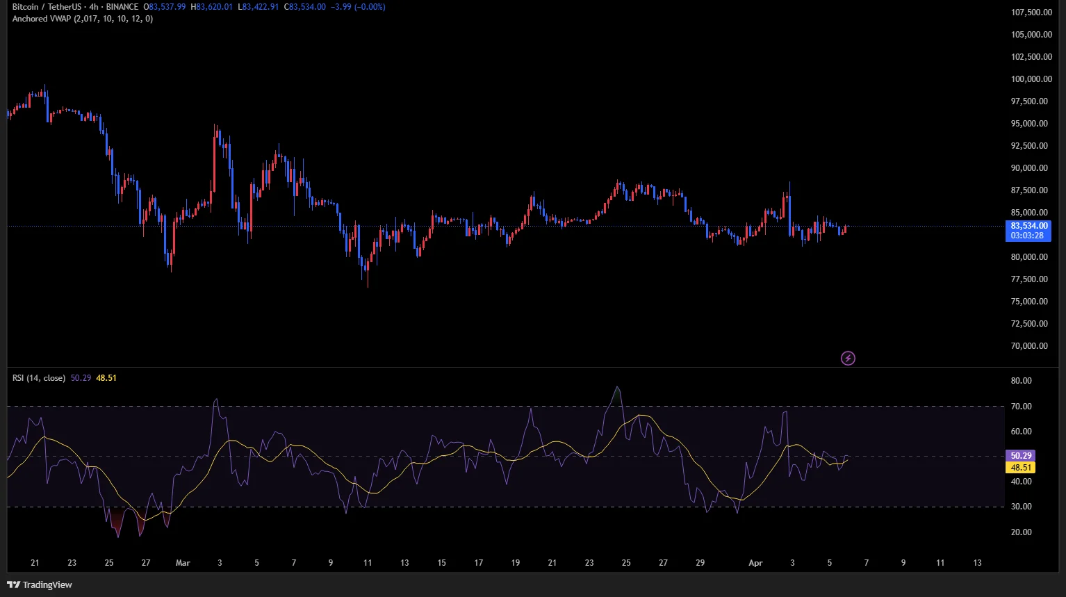Image resolution: width=1066 pixels, height=597 pixels.
Task: Open the TradingView logo link
Action: (x=40, y=584)
